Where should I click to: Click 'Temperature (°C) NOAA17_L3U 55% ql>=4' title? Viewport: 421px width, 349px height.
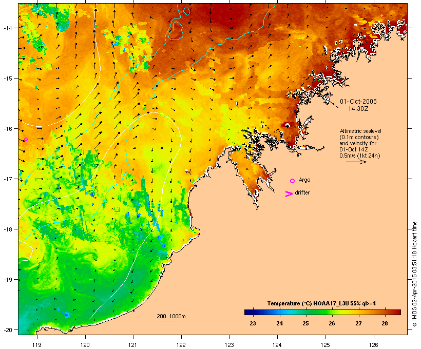322,303
